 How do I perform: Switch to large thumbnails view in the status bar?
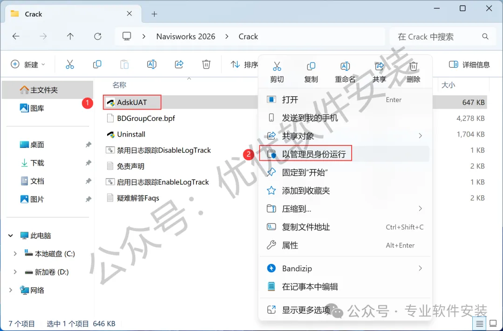tap(493, 324)
